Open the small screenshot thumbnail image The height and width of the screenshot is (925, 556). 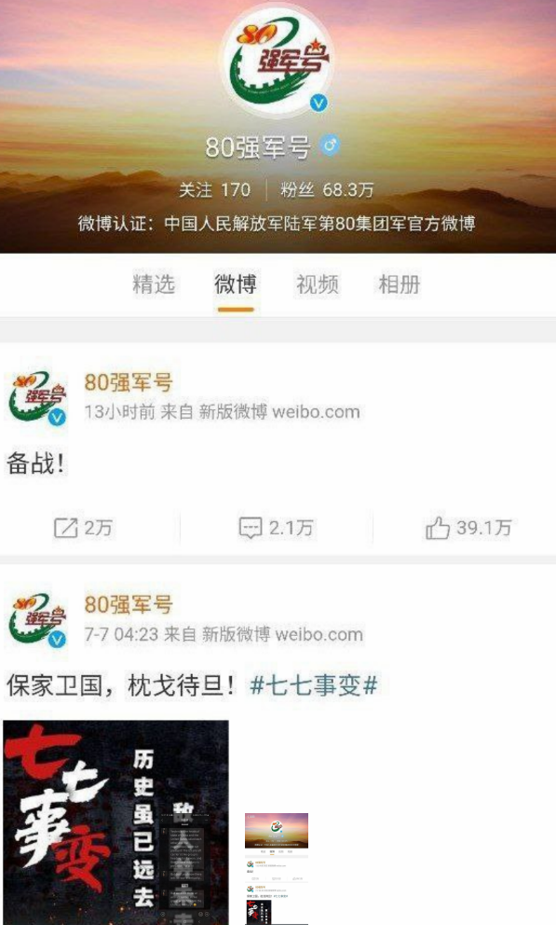(277, 868)
